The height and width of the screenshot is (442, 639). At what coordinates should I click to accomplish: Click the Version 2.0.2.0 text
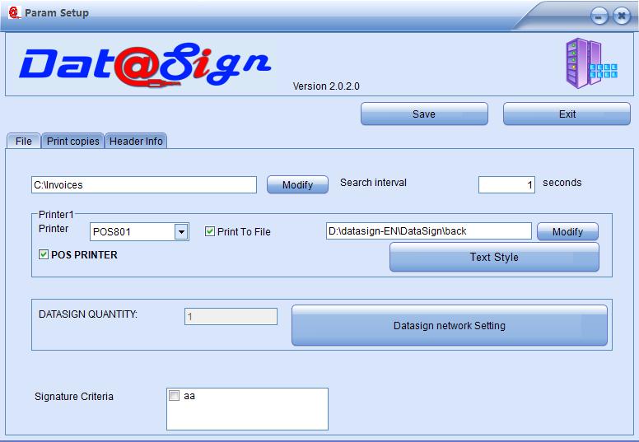(x=326, y=86)
